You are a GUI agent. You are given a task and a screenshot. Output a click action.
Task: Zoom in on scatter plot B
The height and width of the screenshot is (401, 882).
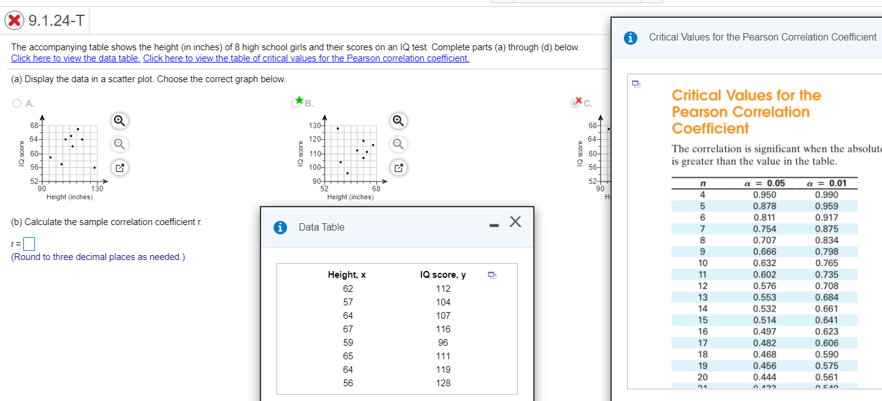(397, 121)
